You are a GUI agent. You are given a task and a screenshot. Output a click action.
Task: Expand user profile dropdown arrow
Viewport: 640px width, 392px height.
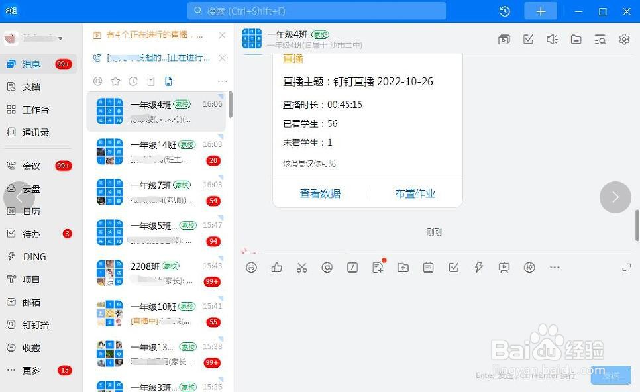pos(60,38)
